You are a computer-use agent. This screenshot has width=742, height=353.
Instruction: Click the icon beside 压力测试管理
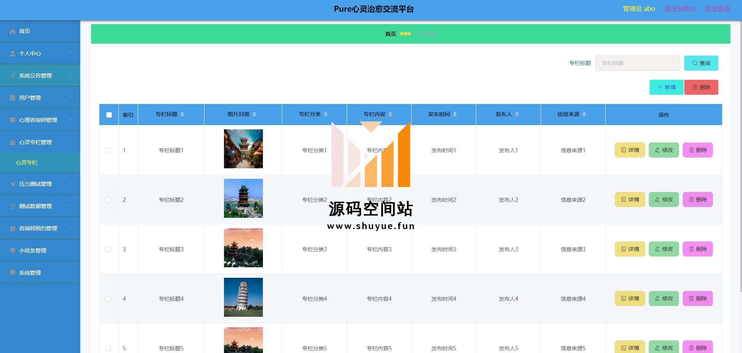tap(13, 184)
